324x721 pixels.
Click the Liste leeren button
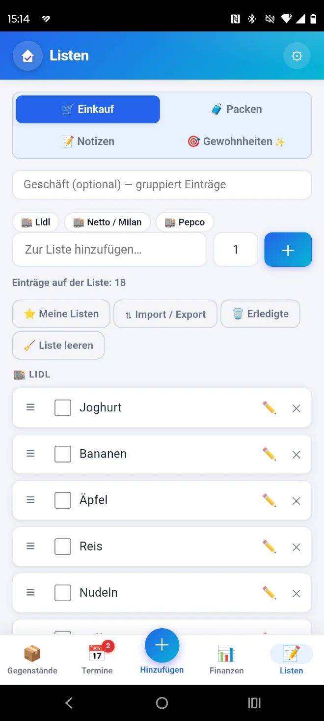(x=58, y=346)
